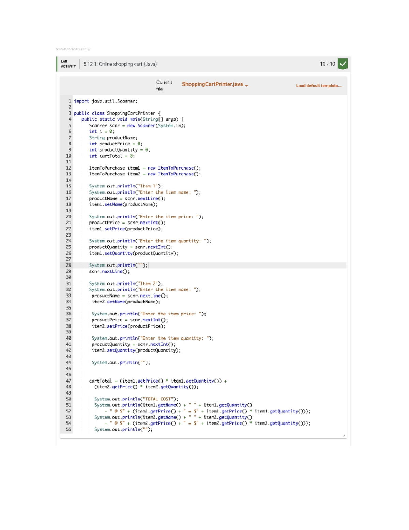Place cursor on highlighted line 28

118,265
